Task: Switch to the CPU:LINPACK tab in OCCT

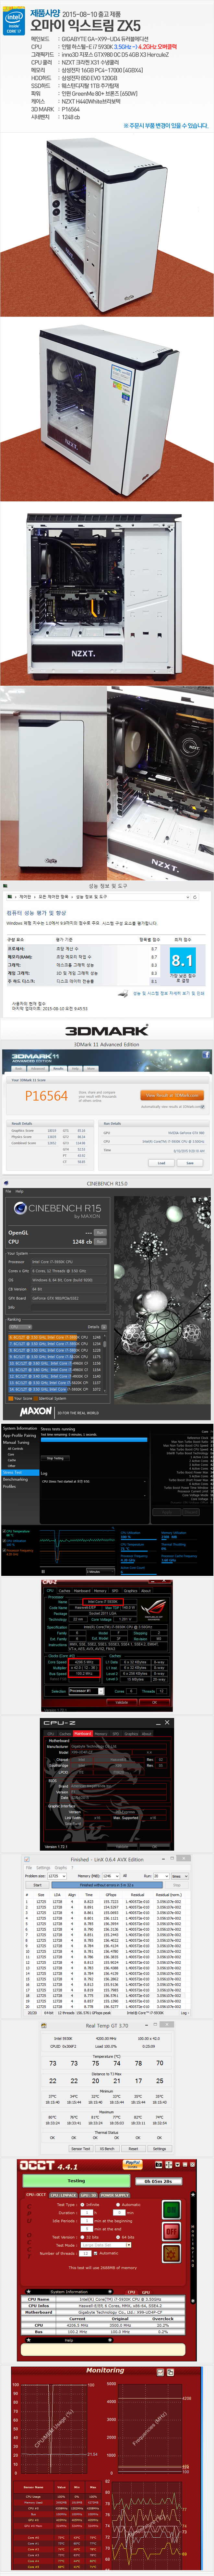Action: coord(64,2195)
